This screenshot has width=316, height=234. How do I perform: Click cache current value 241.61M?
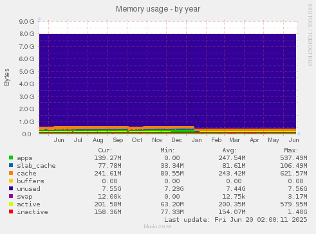107,174
